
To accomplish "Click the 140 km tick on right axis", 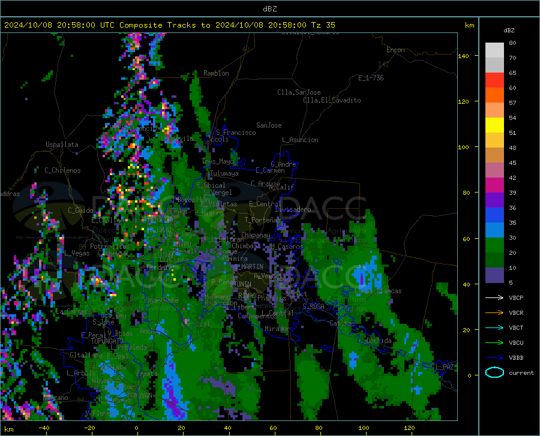I will pos(464,56).
